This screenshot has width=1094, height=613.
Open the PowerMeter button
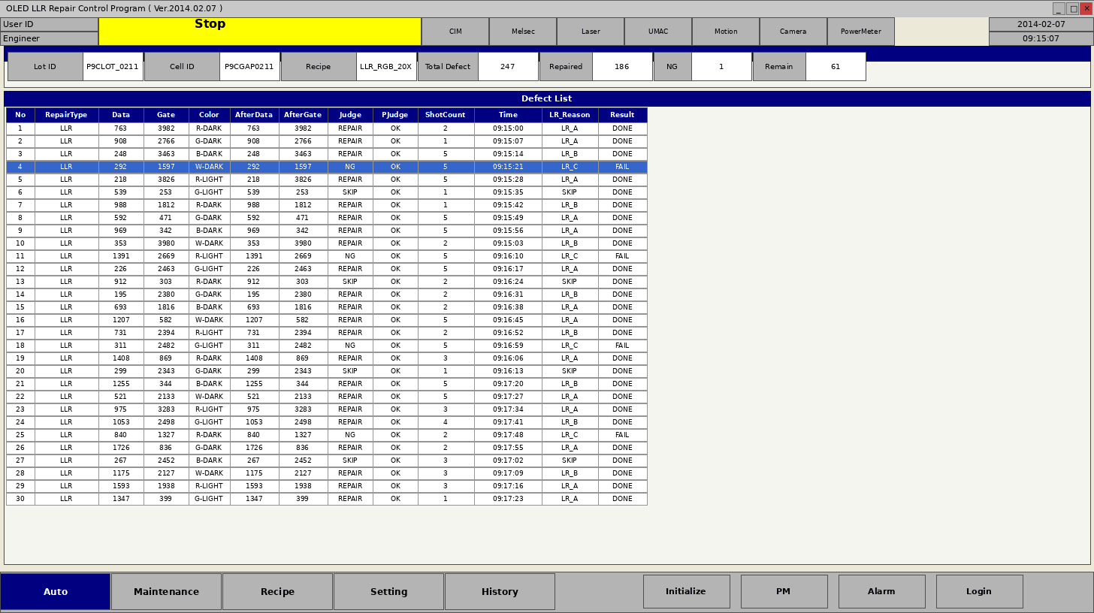[x=860, y=32]
